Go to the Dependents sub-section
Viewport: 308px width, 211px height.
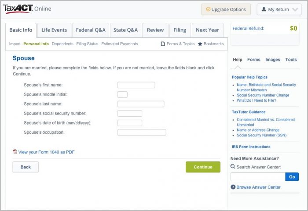pyautogui.click(x=62, y=44)
